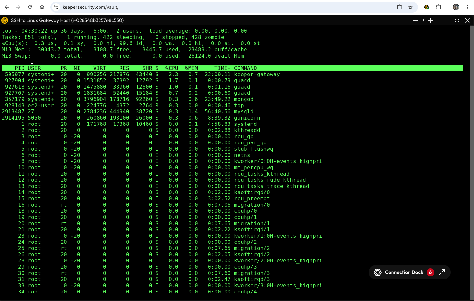474x301 pixels.
Task: Zoom in terminal with plus icon
Action: click(x=431, y=20)
